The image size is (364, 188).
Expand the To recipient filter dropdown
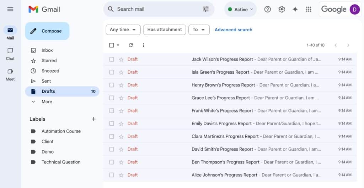coord(199,30)
